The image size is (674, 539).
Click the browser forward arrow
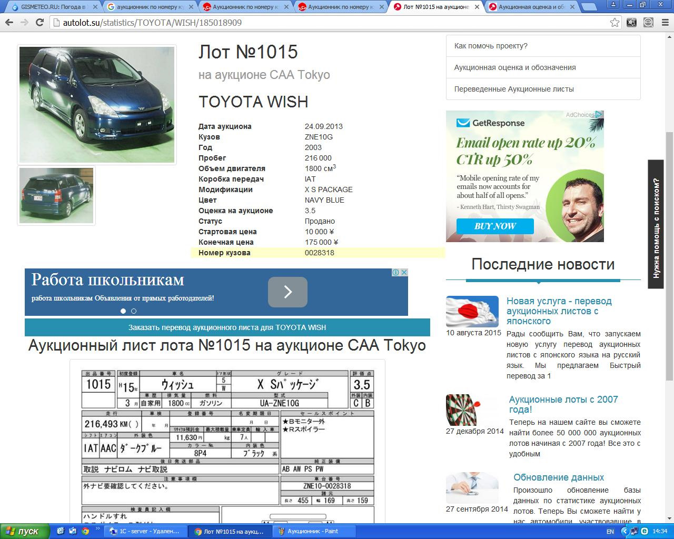pyautogui.click(x=24, y=23)
